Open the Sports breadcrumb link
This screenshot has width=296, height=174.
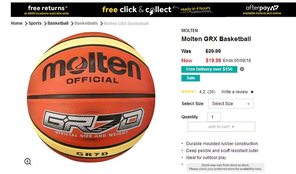pyautogui.click(x=35, y=23)
